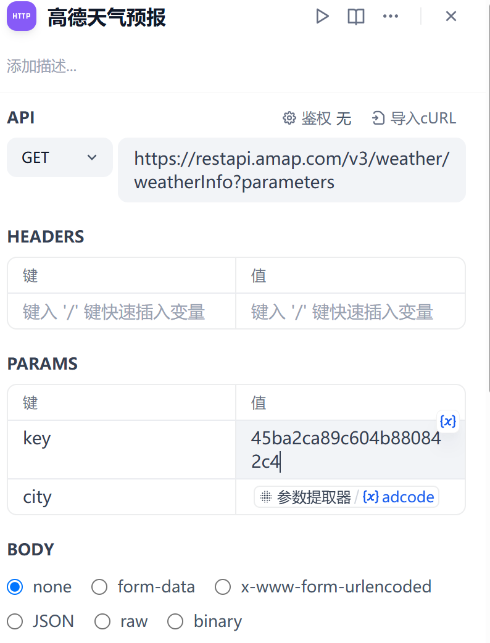Open the help documentation book icon
Screen dimensions: 490x643
pyautogui.click(x=356, y=17)
